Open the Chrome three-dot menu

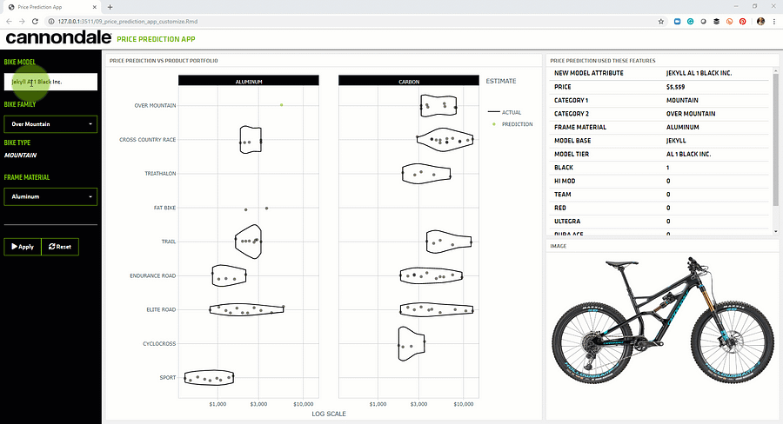(774, 22)
